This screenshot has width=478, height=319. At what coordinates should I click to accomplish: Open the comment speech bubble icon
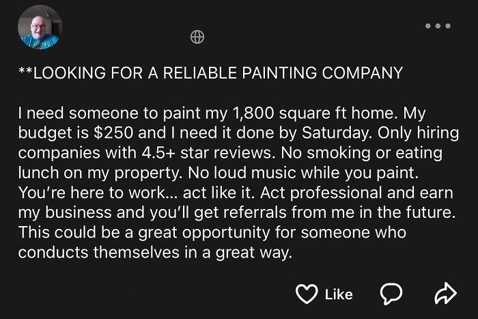(391, 294)
